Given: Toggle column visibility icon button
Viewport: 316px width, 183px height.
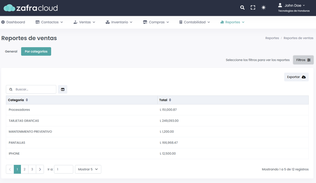Looking at the screenshot, I should [x=63, y=89].
